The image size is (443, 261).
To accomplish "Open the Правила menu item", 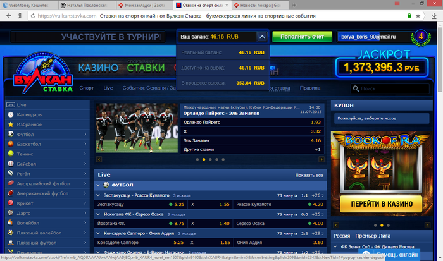I will [310, 88].
